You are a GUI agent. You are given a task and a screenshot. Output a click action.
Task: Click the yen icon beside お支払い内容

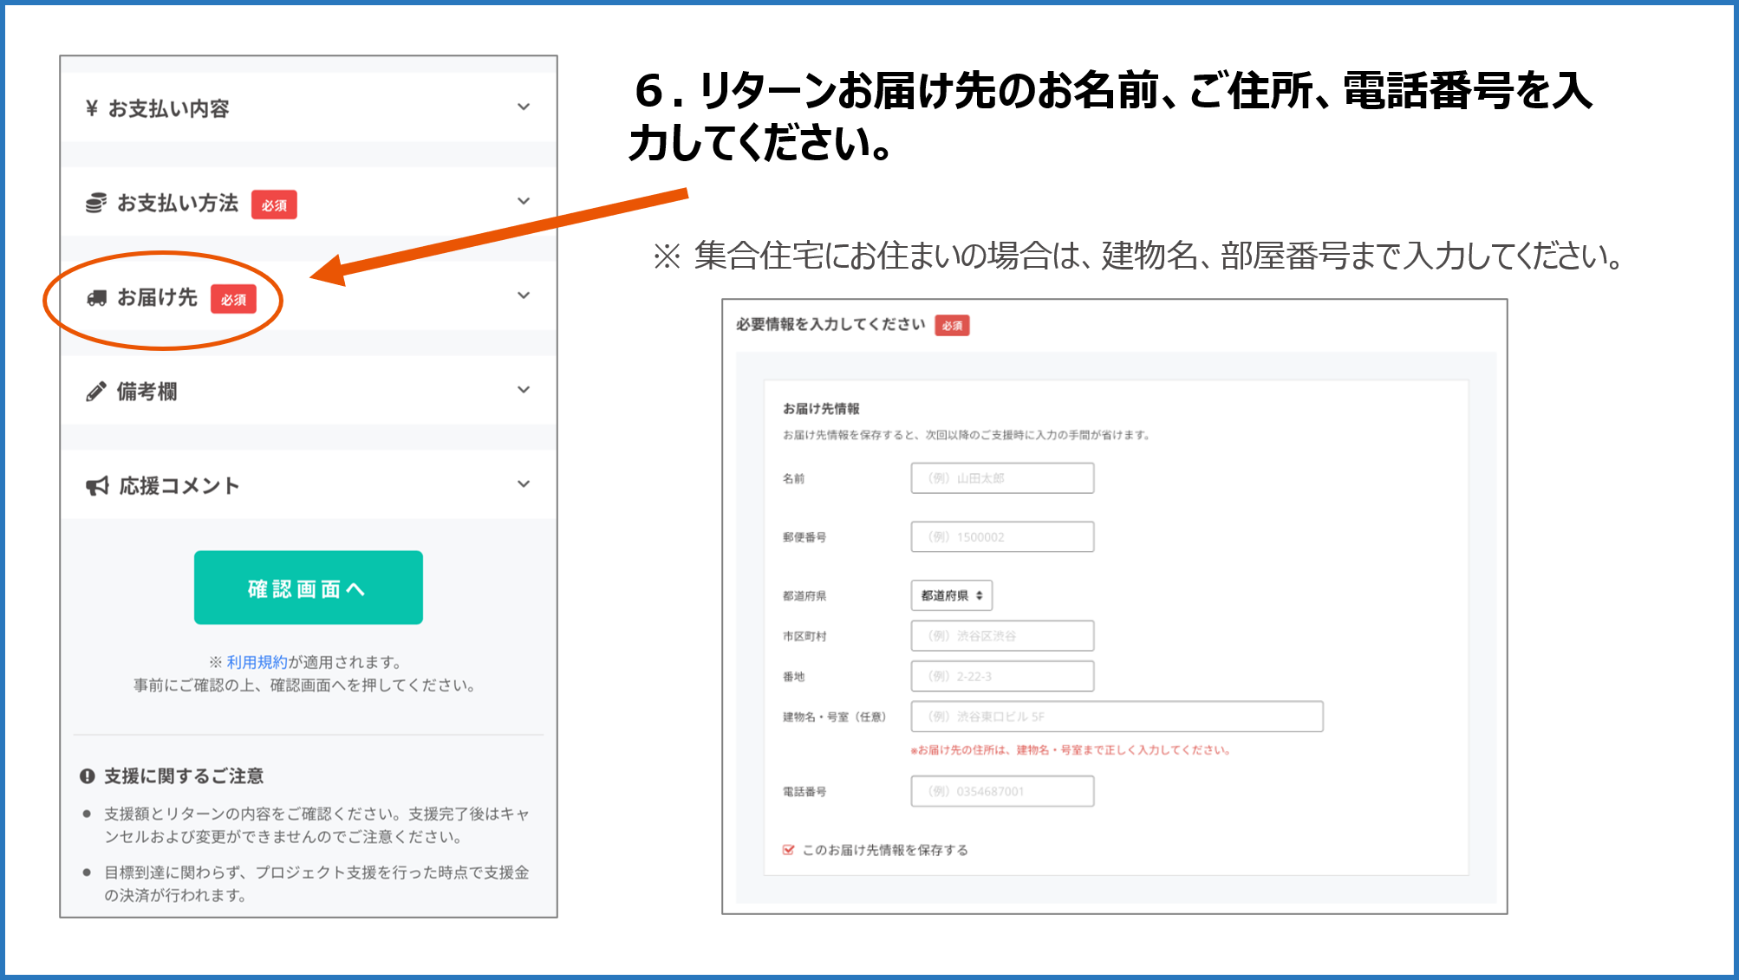91,108
